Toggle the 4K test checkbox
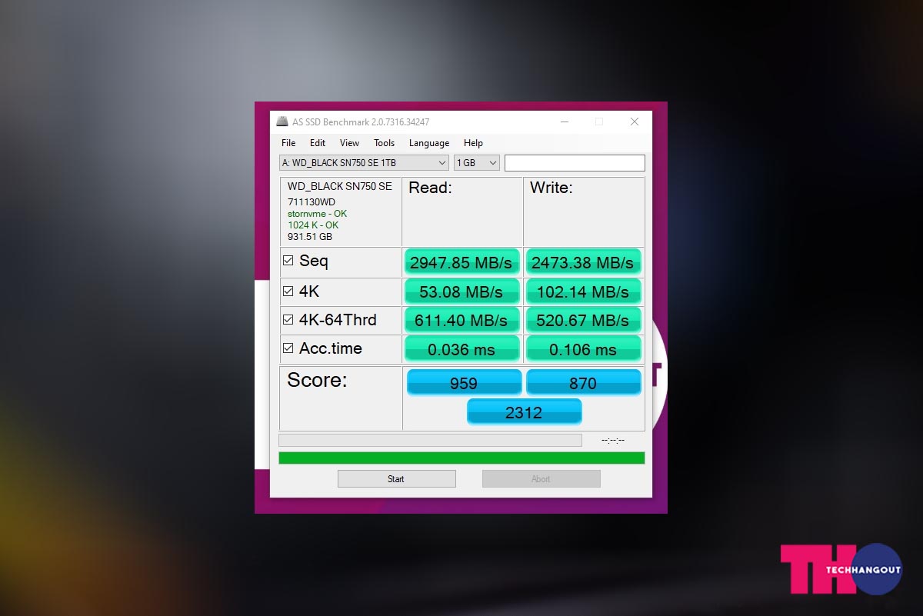 [x=288, y=291]
